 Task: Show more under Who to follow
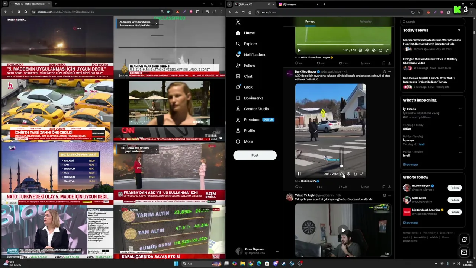tap(410, 223)
